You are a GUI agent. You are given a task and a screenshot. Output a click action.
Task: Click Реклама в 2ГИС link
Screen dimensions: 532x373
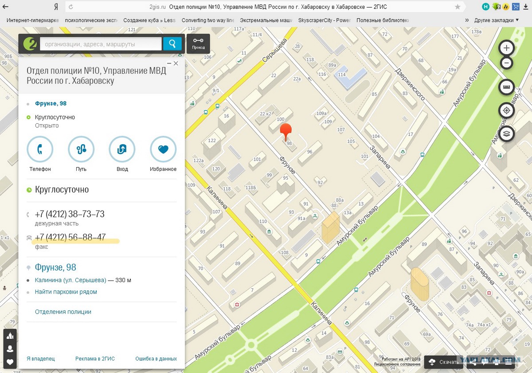(x=95, y=358)
